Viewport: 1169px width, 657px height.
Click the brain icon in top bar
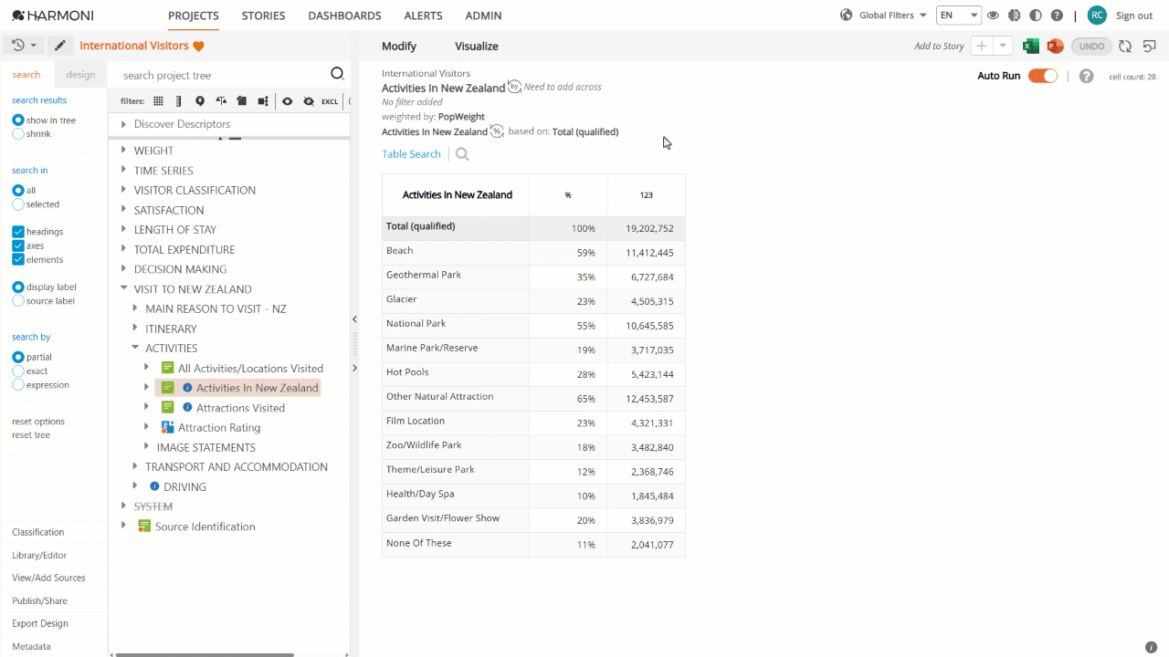click(x=1014, y=16)
